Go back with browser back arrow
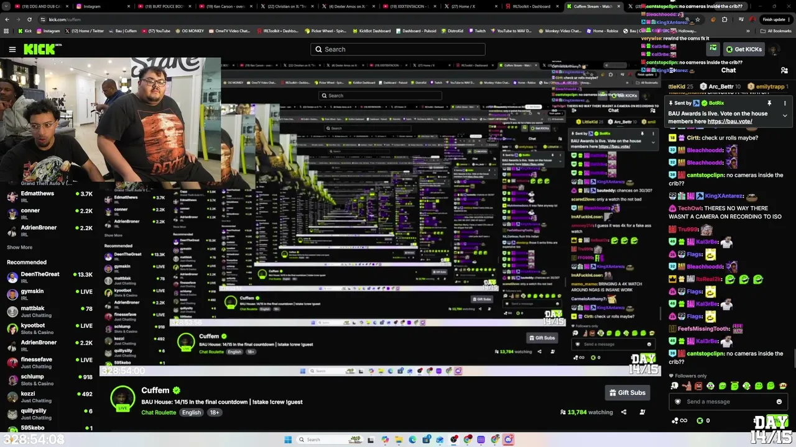The height and width of the screenshot is (447, 796). 7,19
